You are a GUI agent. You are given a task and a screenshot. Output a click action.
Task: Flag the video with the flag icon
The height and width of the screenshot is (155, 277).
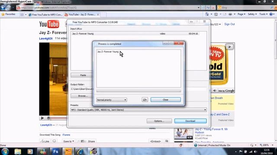[167, 141]
